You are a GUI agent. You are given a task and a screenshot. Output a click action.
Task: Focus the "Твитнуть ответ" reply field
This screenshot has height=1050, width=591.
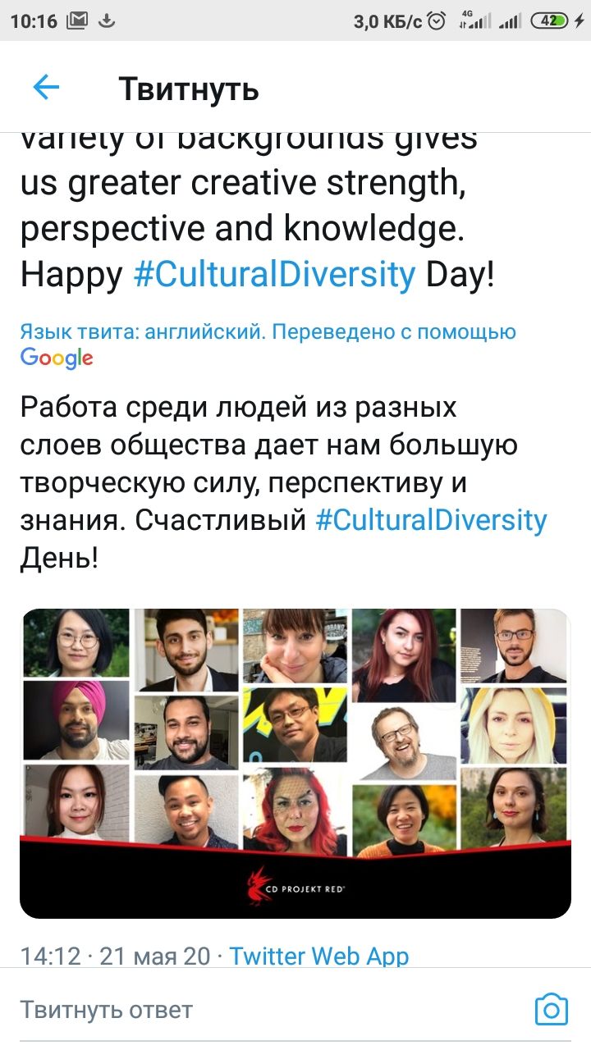246,1009
